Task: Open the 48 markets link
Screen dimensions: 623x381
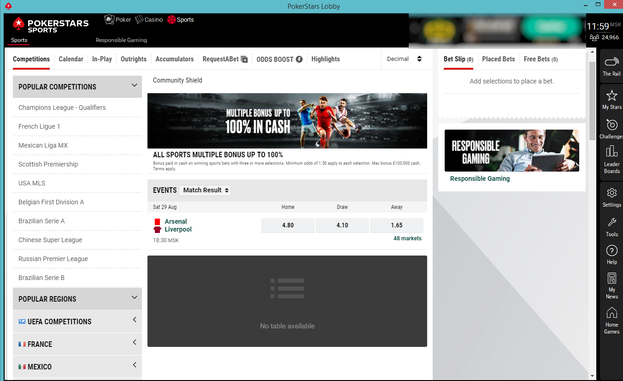Action: 407,238
